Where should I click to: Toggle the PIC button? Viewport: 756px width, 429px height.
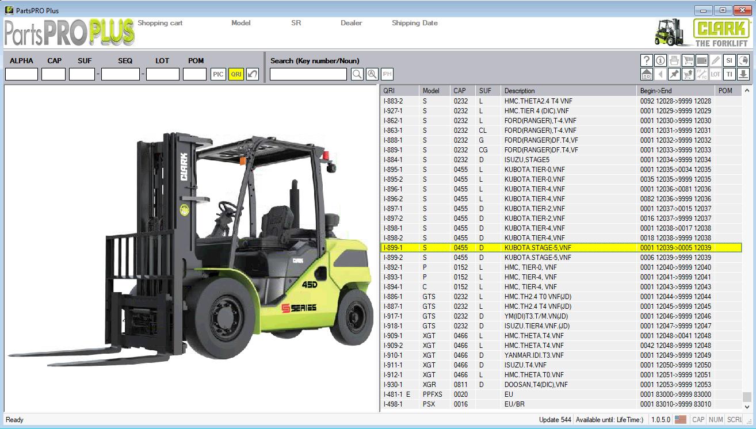(218, 74)
